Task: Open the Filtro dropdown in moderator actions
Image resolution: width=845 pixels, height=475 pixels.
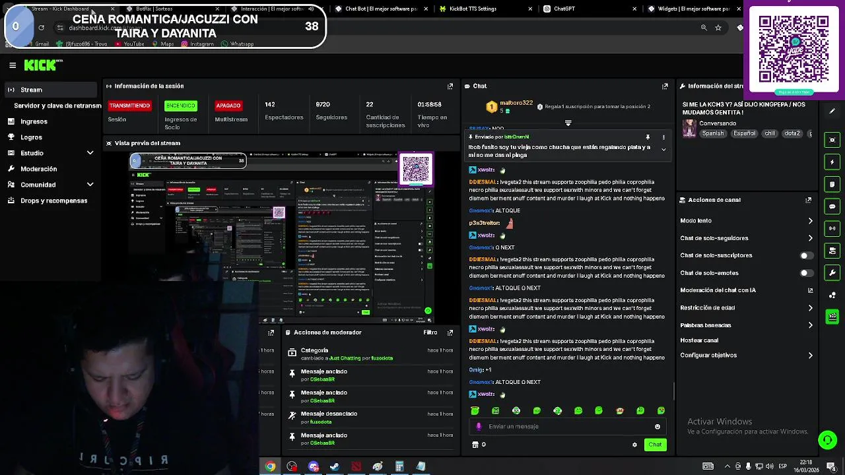Action: tap(430, 332)
